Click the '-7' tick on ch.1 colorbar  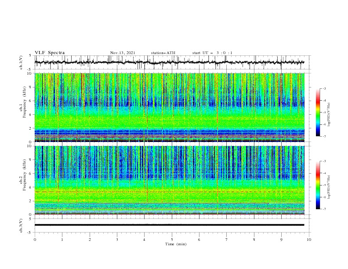tap(324, 136)
